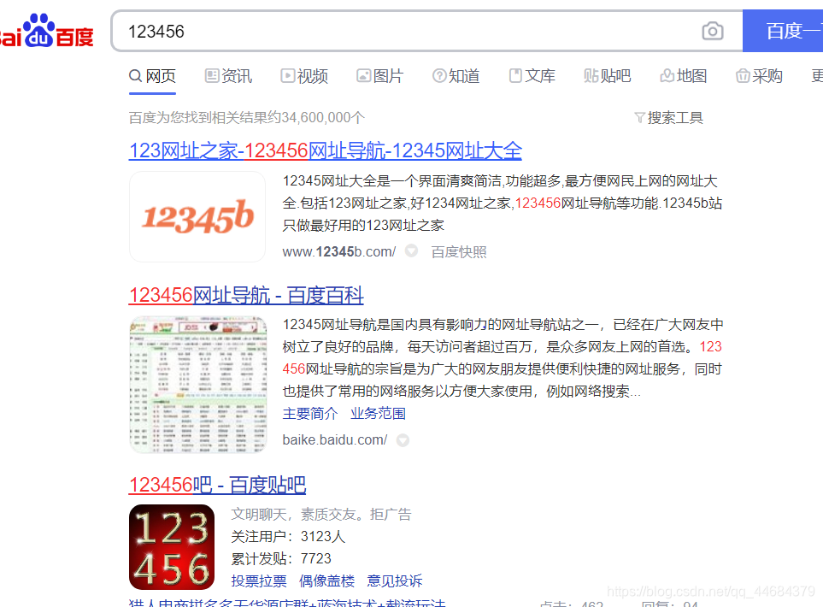Screen dimensions: 823x607
Task: Go to the 贴吧 tab
Action: [x=608, y=76]
